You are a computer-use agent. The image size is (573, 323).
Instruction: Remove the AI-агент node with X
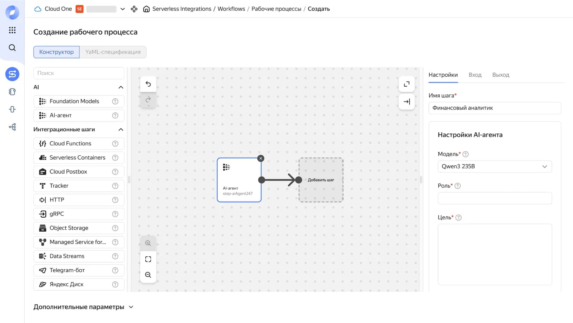point(261,158)
